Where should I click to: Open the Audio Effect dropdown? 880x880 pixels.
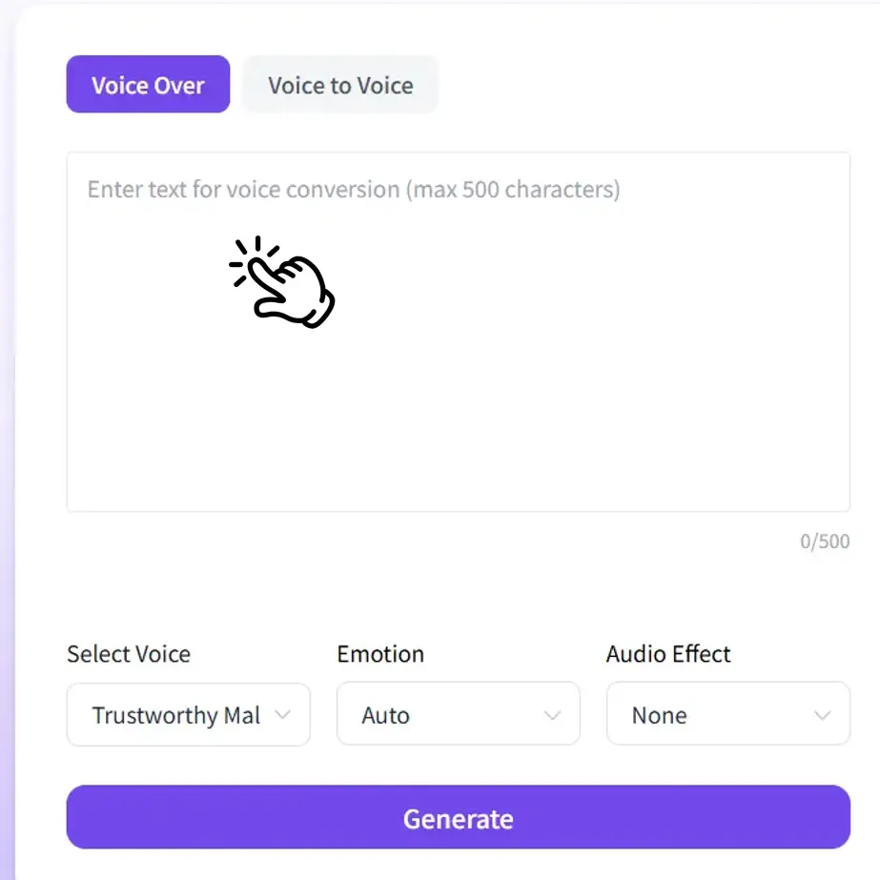coord(727,714)
